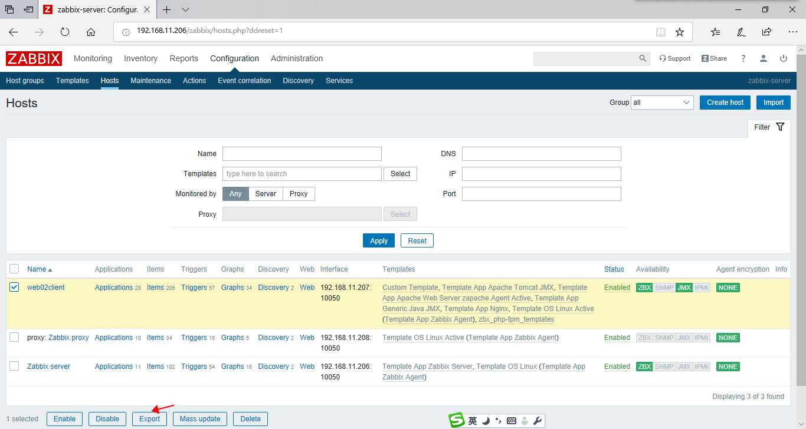Open browser settings ellipsis menu
The width and height of the screenshot is (806, 429).
[792, 32]
